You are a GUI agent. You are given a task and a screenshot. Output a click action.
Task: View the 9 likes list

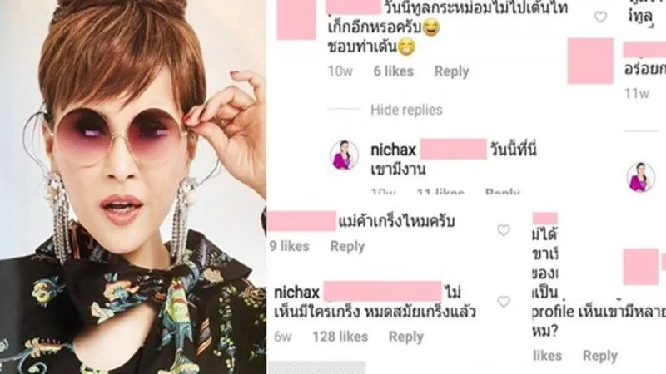click(289, 246)
